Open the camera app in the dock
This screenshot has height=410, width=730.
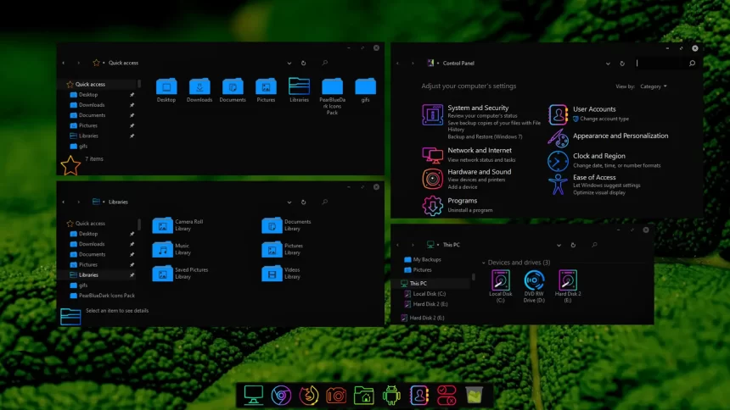(336, 396)
